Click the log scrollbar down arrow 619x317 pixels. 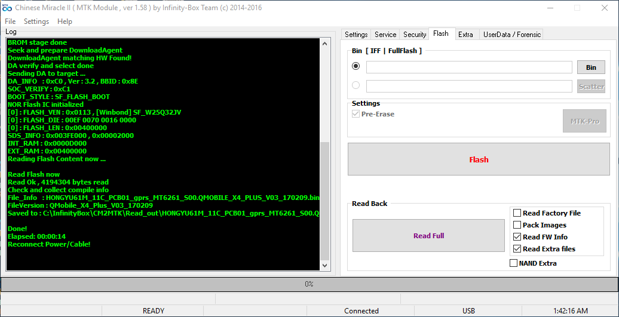coord(325,266)
